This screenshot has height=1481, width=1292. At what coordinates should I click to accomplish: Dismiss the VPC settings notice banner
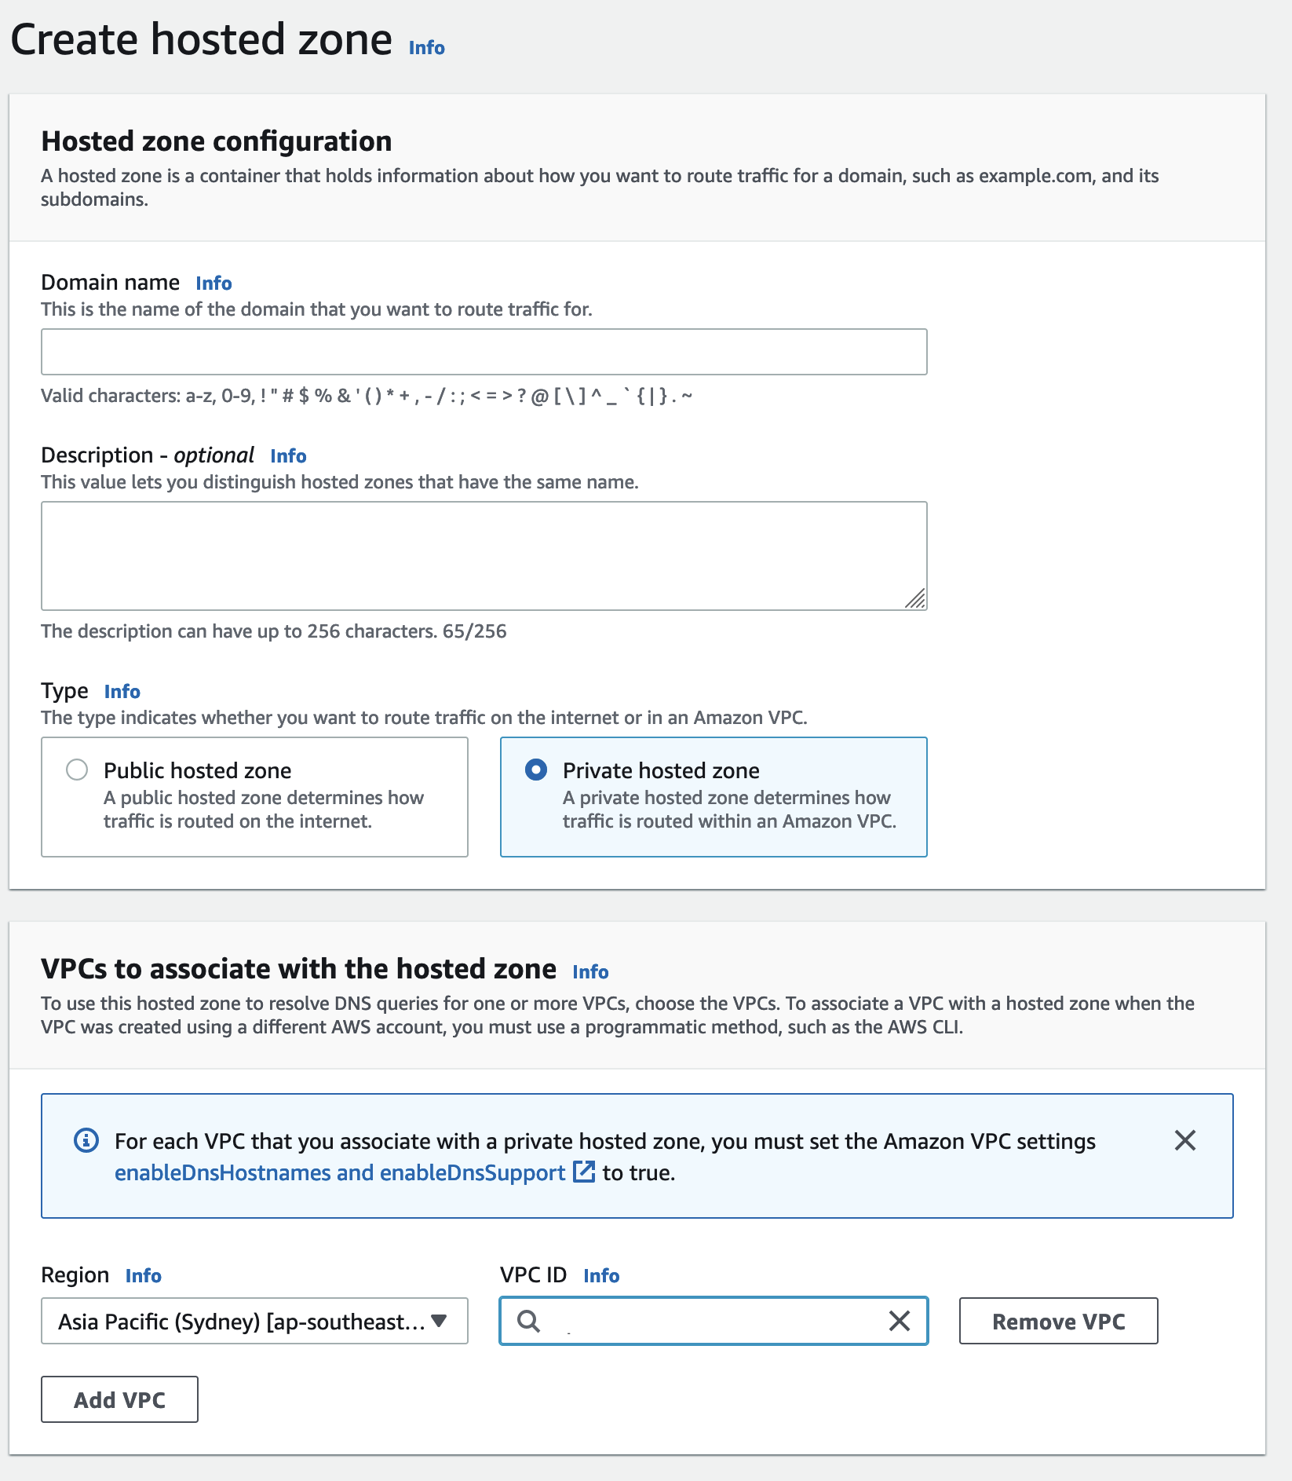tap(1185, 1141)
